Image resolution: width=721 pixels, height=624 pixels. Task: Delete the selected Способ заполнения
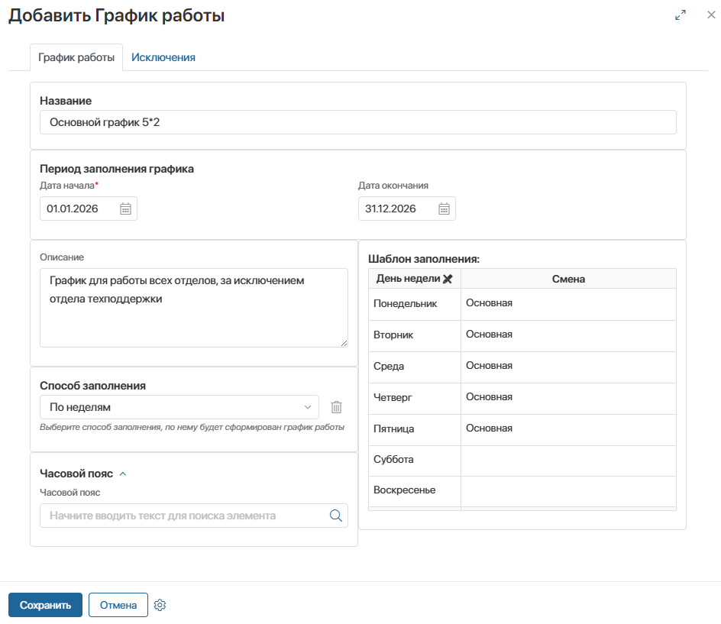[337, 407]
